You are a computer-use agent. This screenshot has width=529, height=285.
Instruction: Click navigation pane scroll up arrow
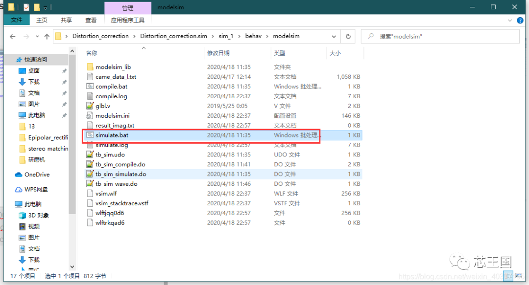click(x=72, y=51)
